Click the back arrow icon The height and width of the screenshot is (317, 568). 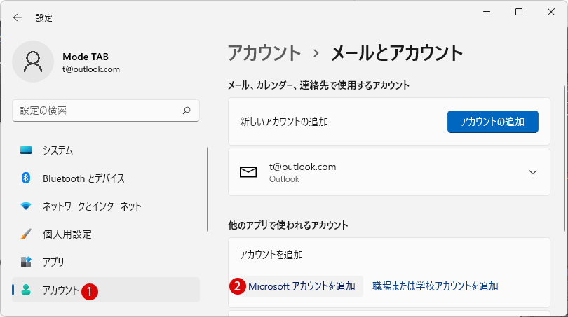click(x=18, y=17)
